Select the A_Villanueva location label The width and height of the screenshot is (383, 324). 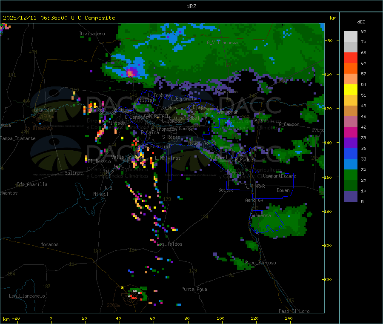(222, 43)
